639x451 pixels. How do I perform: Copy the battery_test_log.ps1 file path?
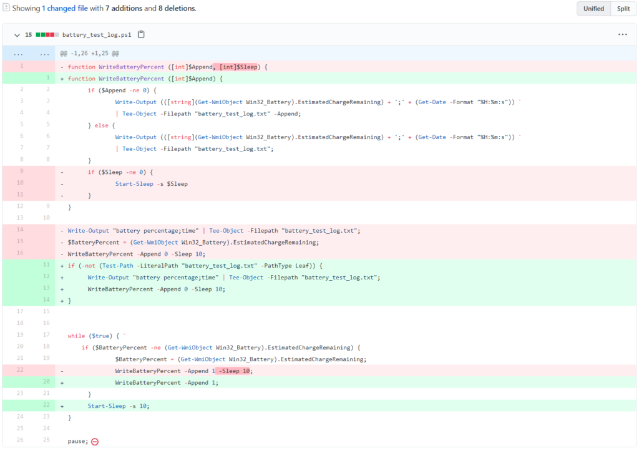(141, 34)
